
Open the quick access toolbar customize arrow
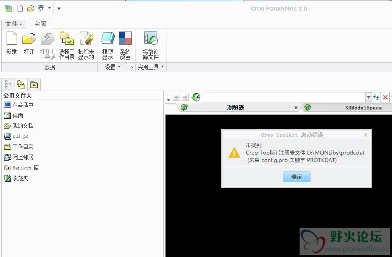pyautogui.click(x=59, y=8)
